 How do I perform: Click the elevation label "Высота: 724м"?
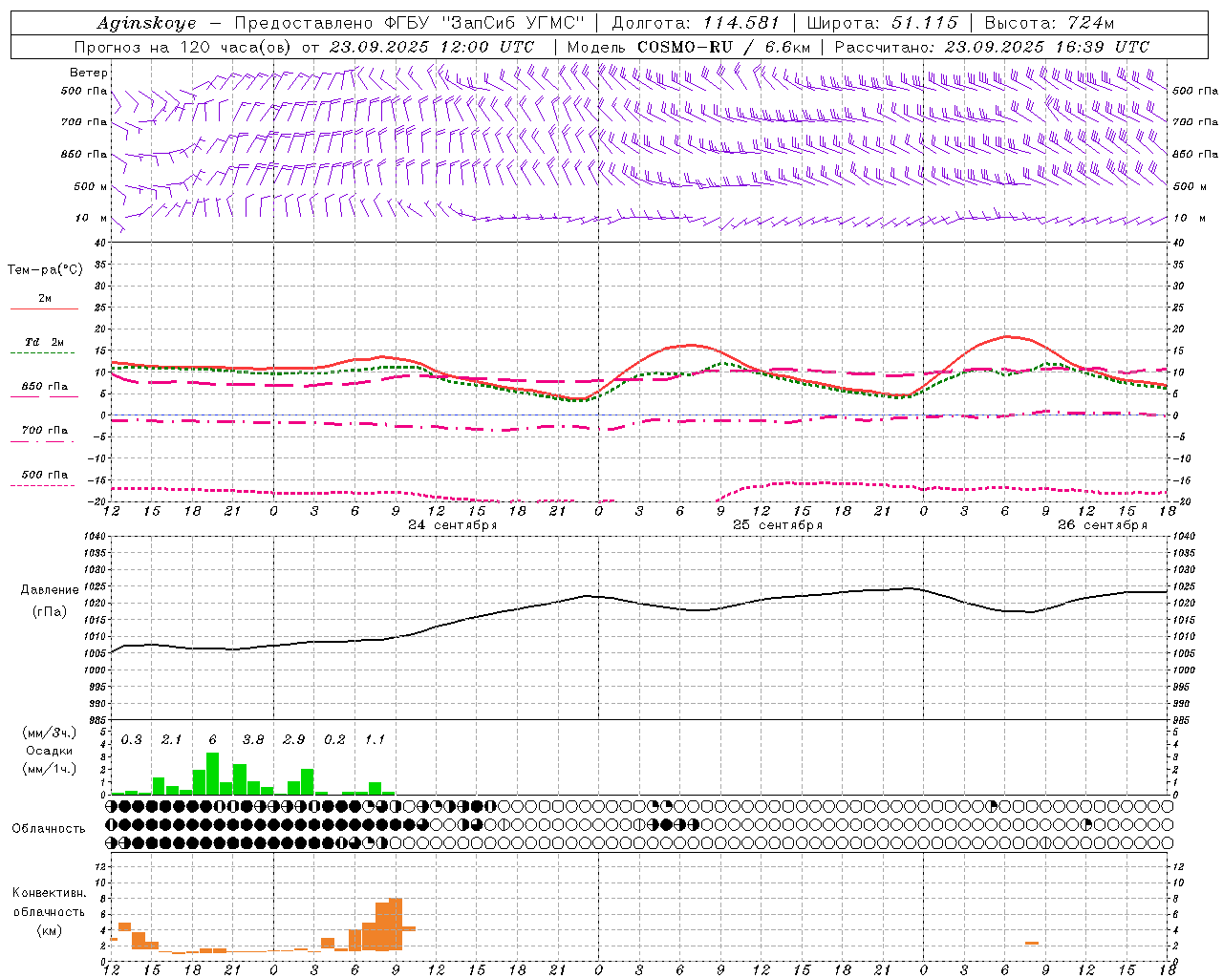tap(1049, 23)
